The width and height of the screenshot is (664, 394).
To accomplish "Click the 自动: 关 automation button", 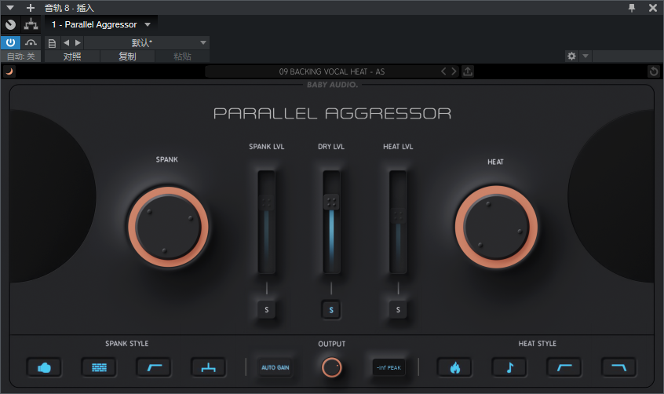I will (20, 57).
